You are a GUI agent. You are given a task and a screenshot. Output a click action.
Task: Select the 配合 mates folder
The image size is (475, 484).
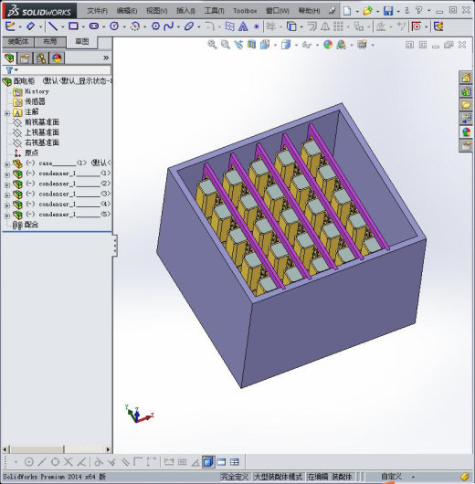pyautogui.click(x=26, y=225)
